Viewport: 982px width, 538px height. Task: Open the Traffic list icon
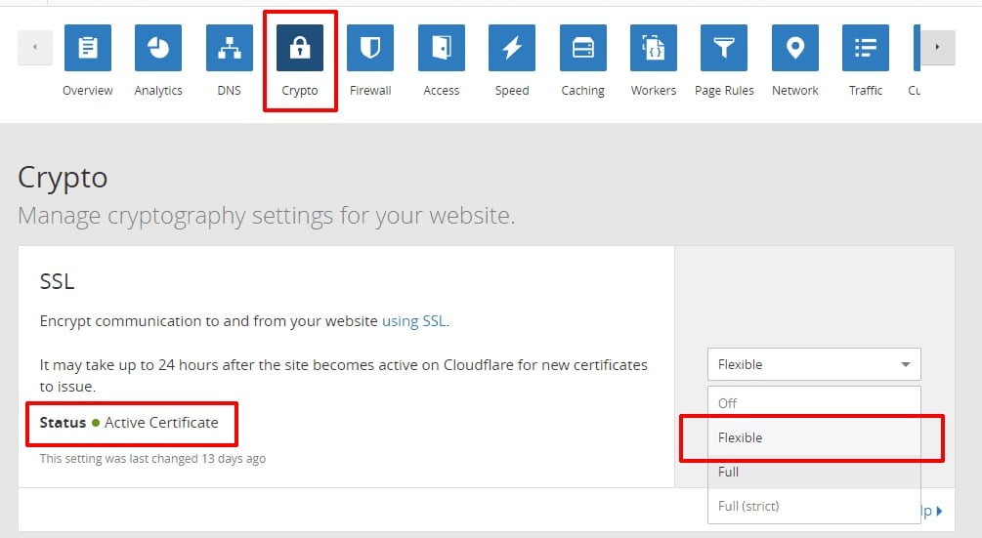coord(866,49)
